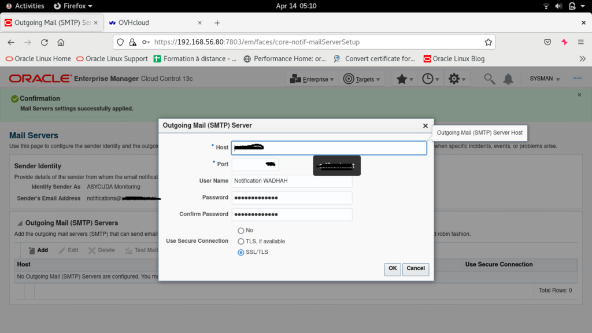Image resolution: width=592 pixels, height=333 pixels.
Task: Bookmark this page with the star icon
Action: coord(488,42)
